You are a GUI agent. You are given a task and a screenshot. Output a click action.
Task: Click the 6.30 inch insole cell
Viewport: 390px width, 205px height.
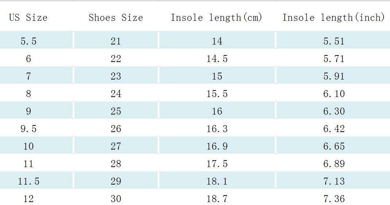coord(334,111)
